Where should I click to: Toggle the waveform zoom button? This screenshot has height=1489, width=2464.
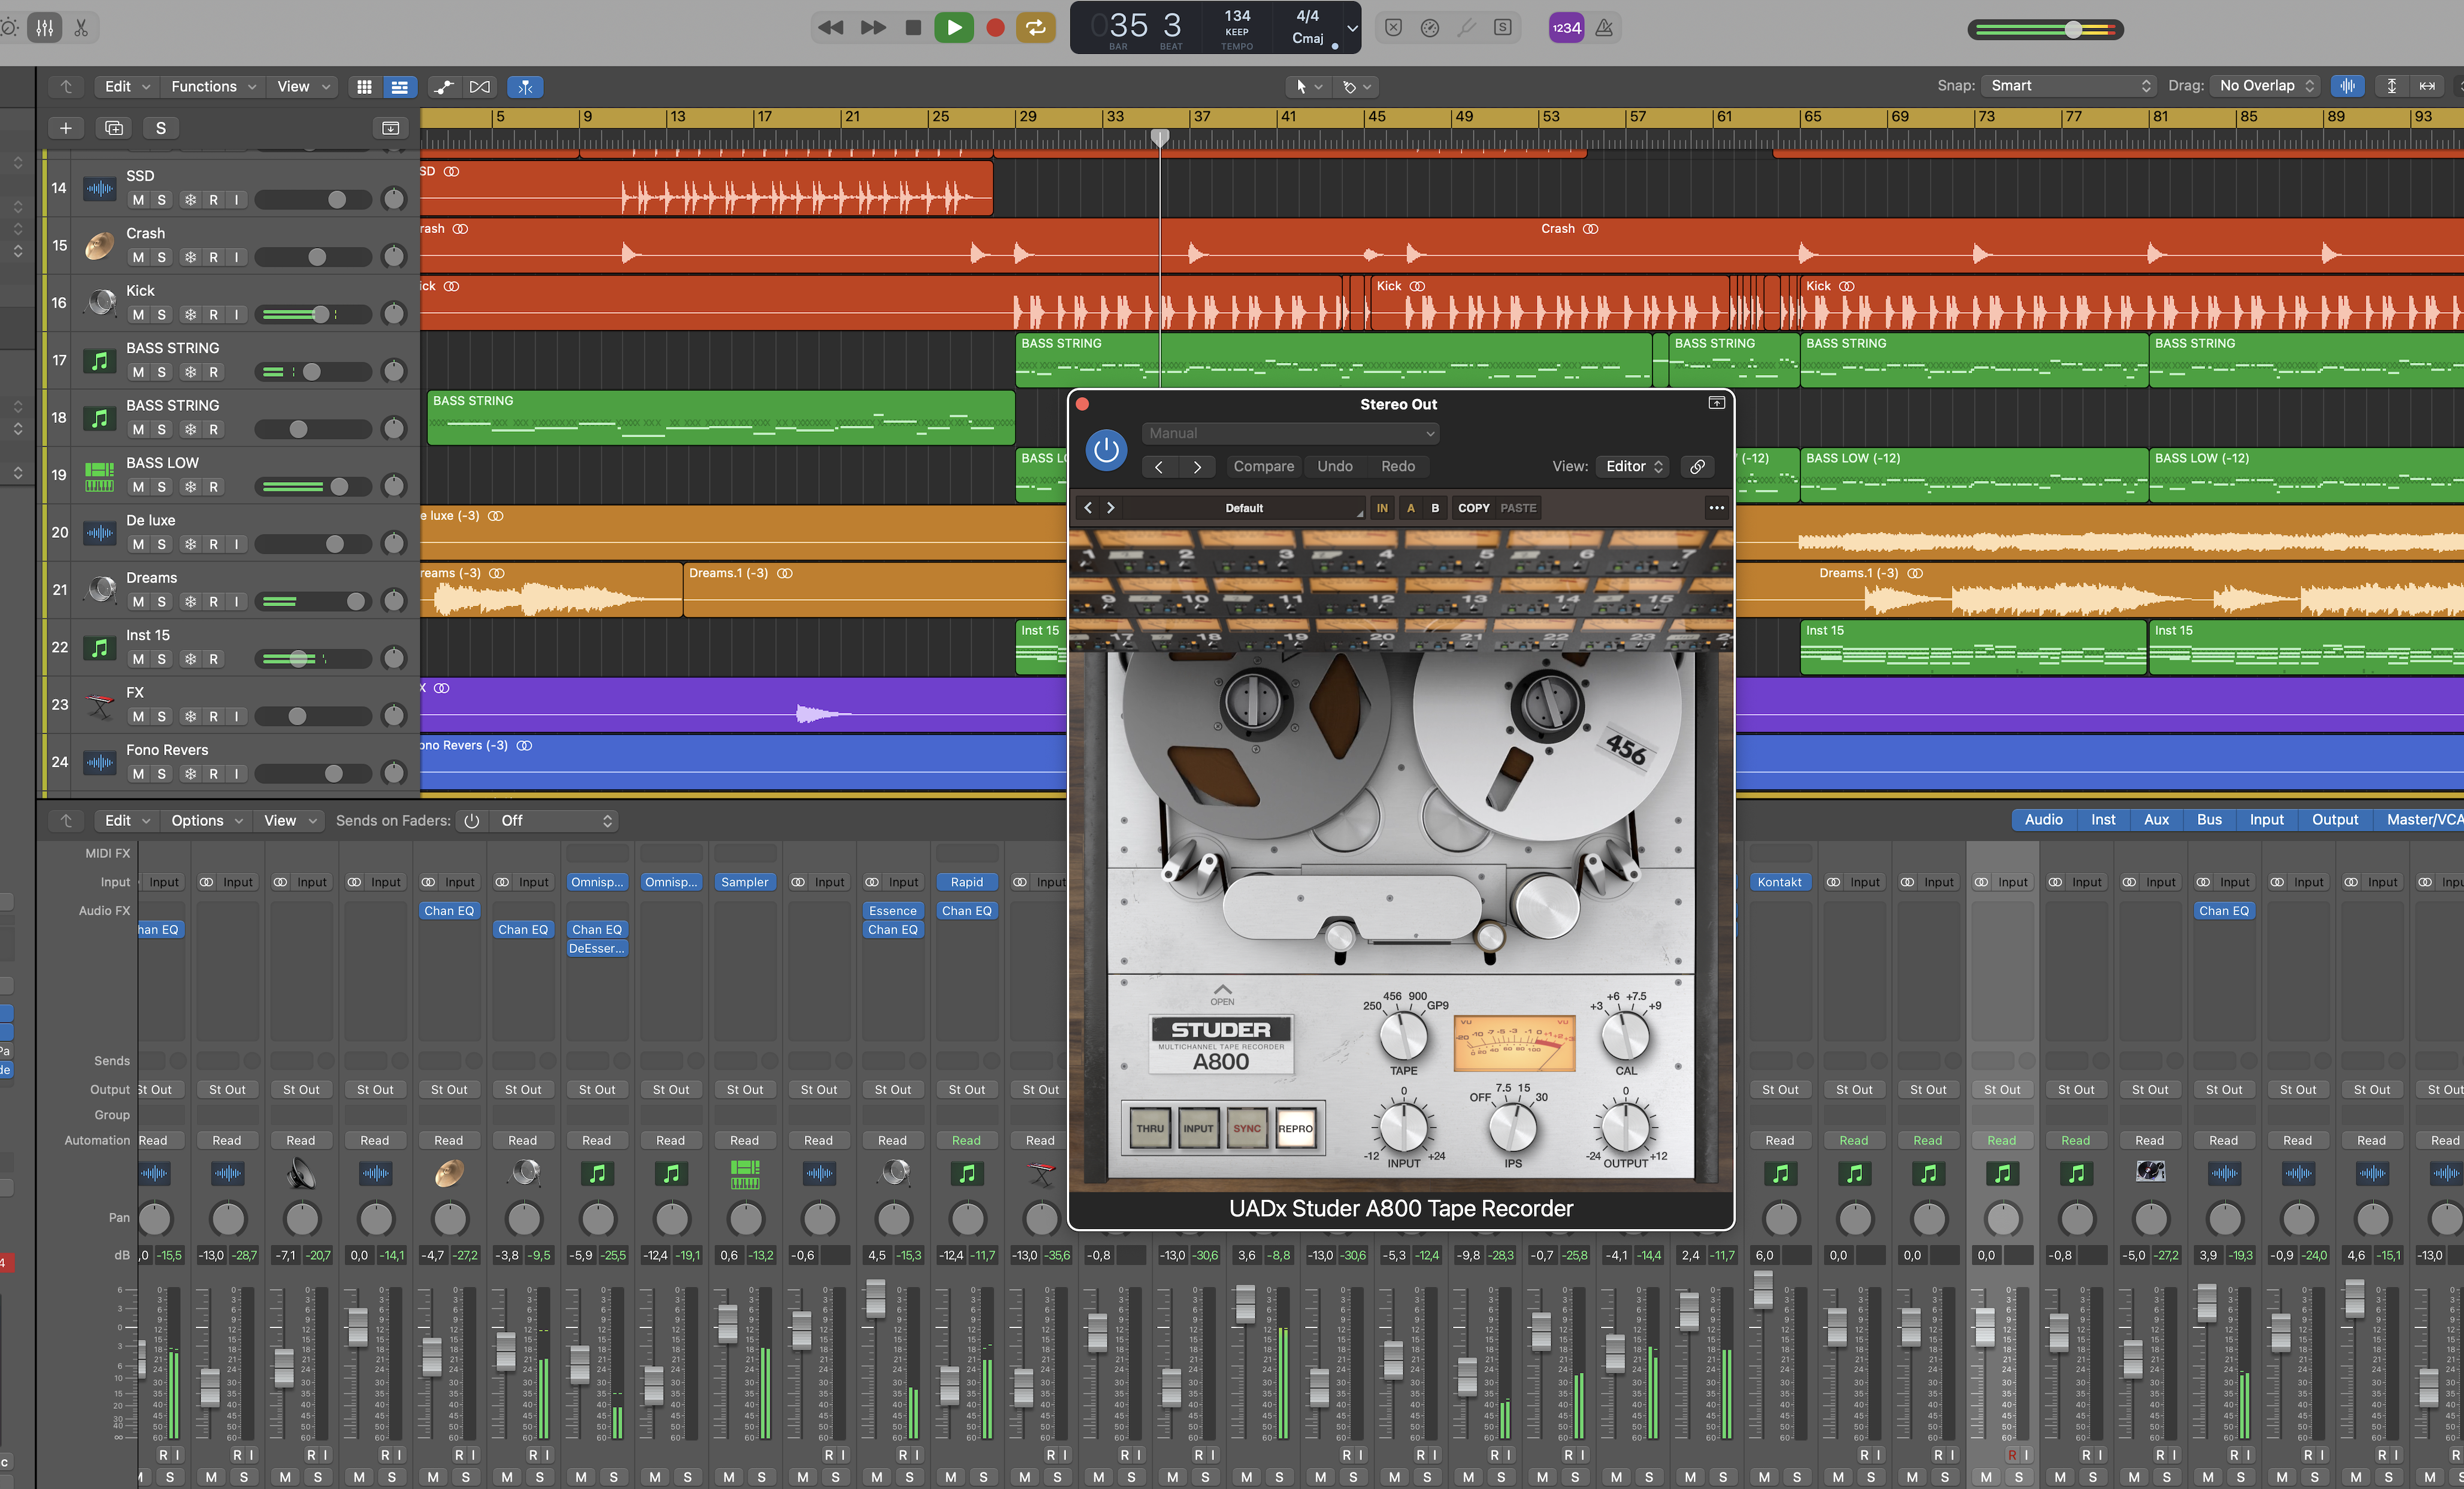(2347, 86)
